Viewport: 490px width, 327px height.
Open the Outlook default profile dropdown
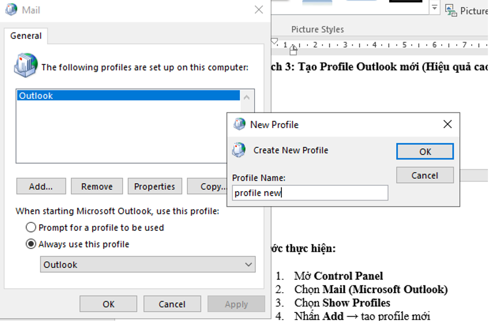point(148,265)
